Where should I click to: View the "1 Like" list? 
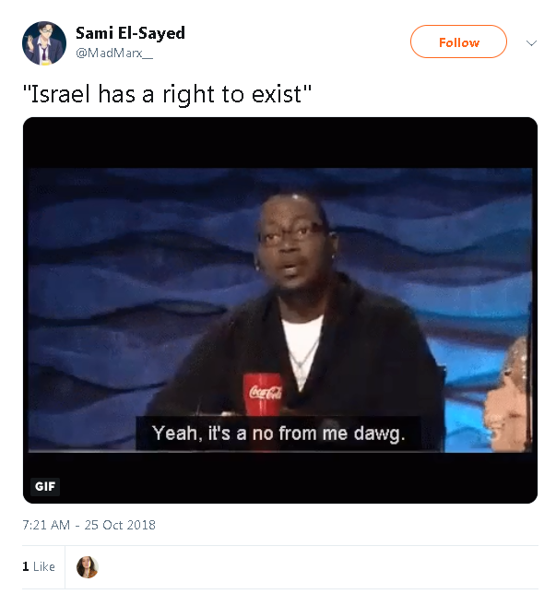[x=39, y=566]
